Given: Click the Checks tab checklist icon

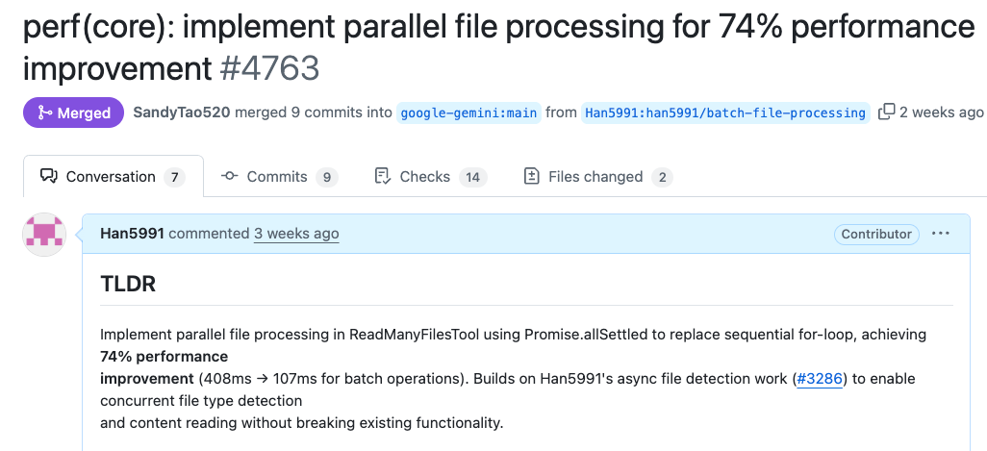Looking at the screenshot, I should [382, 176].
